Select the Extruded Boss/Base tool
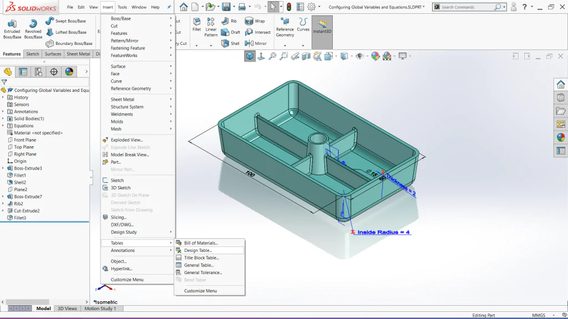The image size is (568, 319). click(12, 29)
